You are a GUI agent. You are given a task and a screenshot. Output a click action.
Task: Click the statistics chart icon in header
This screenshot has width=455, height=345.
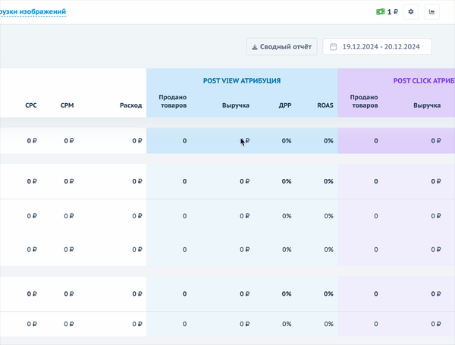(x=432, y=12)
